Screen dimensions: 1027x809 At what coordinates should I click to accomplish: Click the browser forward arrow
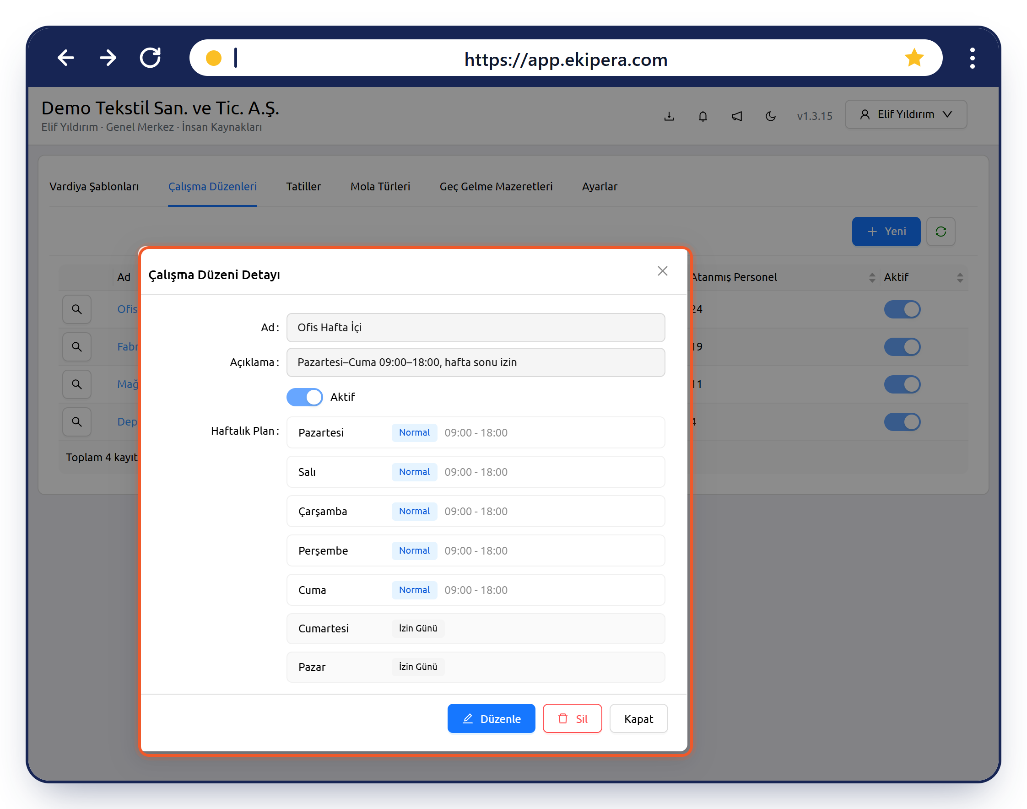108,58
